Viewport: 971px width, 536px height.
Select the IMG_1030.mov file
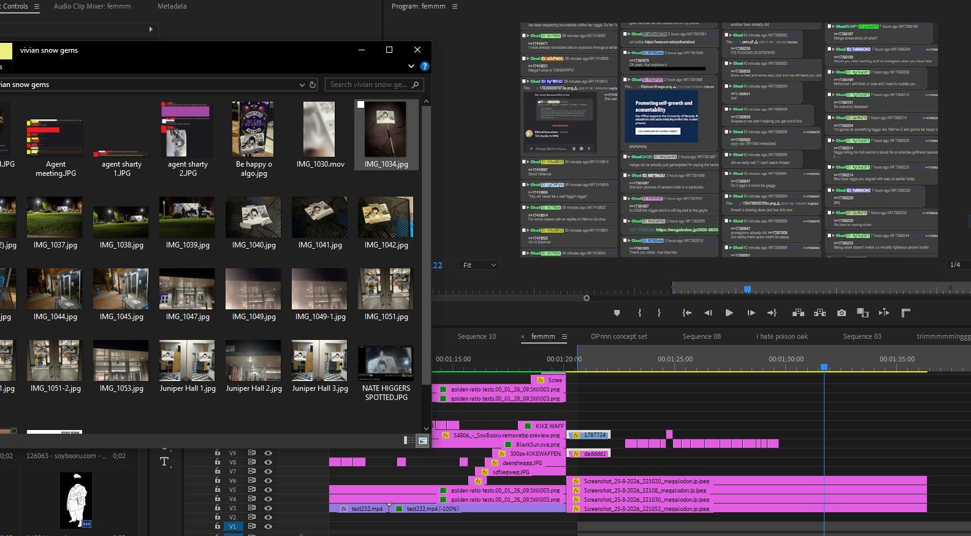pos(320,135)
